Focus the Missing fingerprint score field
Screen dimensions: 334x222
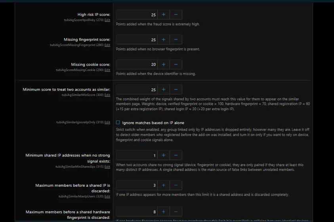coord(137,40)
